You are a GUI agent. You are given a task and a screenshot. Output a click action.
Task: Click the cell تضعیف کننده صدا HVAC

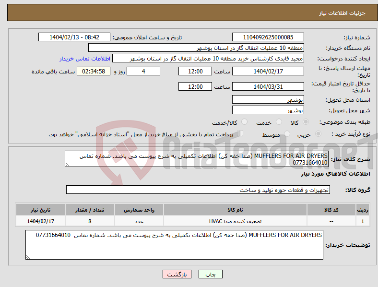tap(235, 221)
